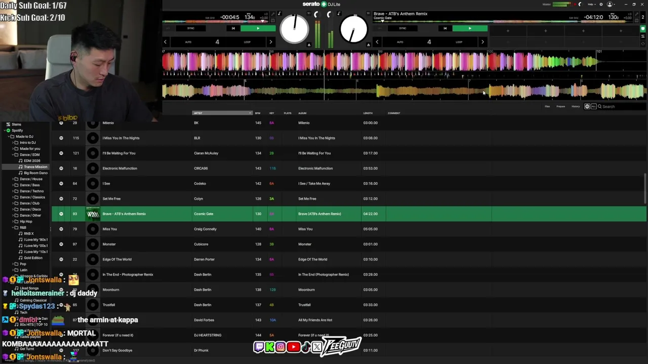Toggle AUTO loop on left deck
The image size is (648, 364).
click(x=188, y=42)
